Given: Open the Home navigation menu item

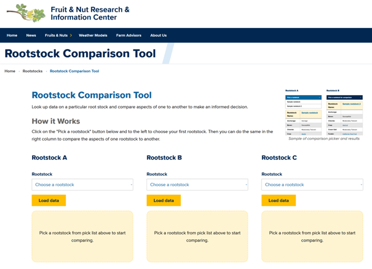Looking at the screenshot, I should (12, 36).
